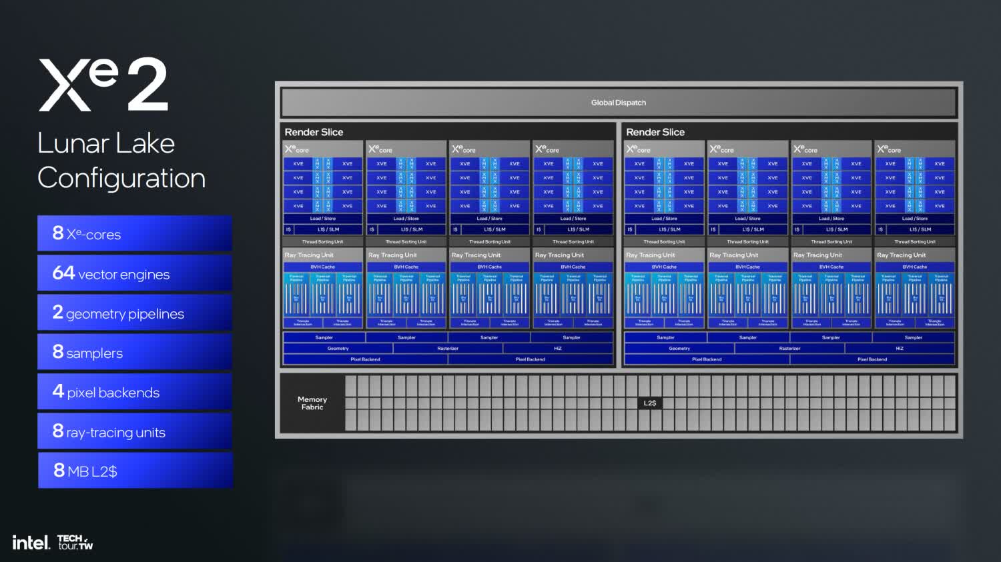Click the Intel logo
The image size is (1001, 562).
[x=31, y=543]
